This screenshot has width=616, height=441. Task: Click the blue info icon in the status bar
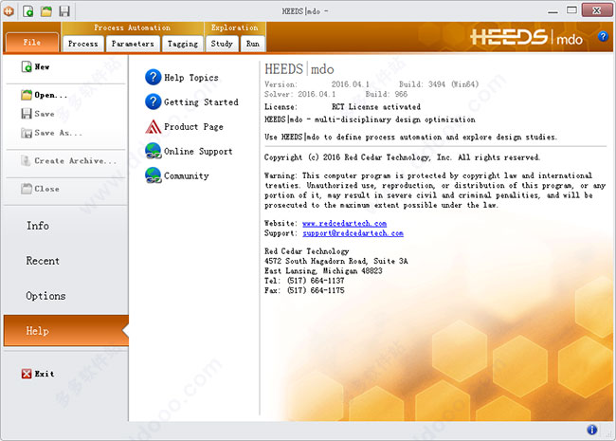592,430
